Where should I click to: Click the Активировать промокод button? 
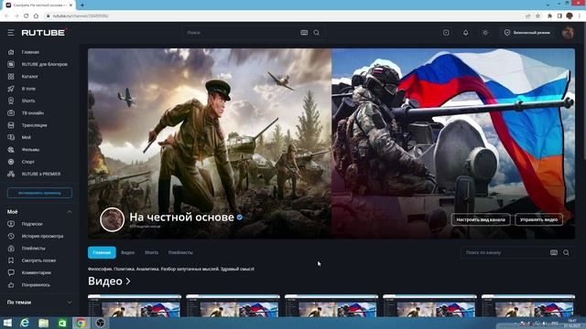[39, 193]
